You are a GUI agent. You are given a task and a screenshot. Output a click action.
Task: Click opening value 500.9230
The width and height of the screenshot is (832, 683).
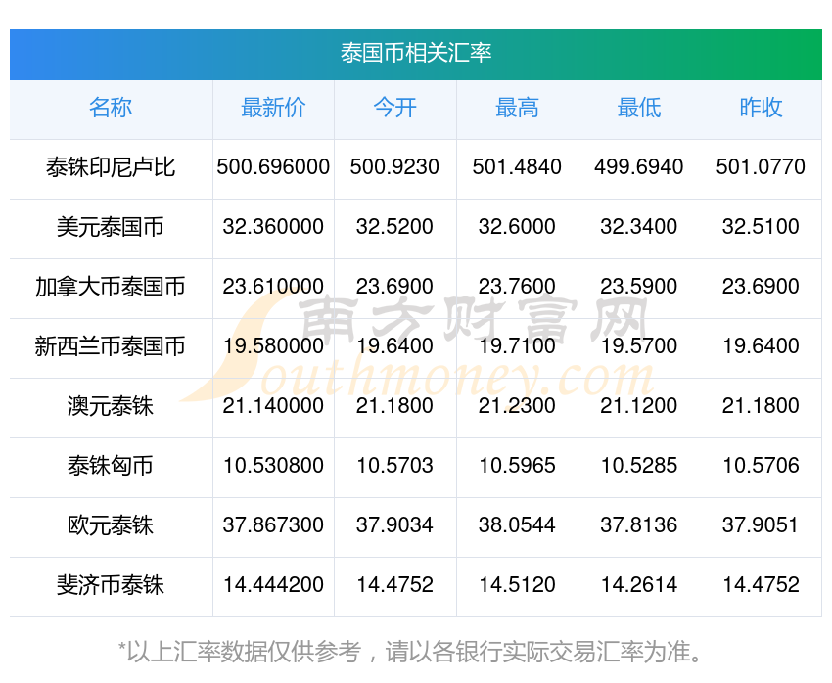[x=394, y=167]
